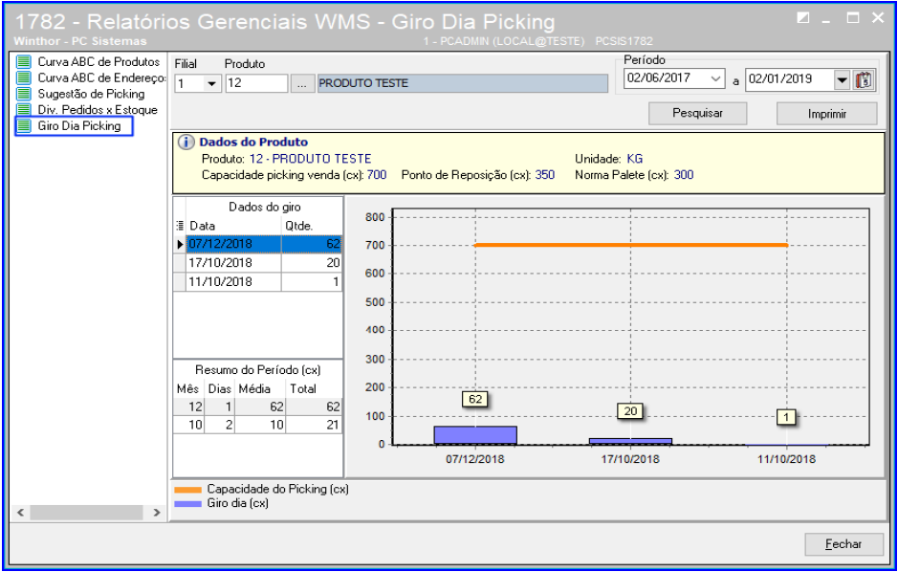Click orange Capacidade do Picking legend swatch
Viewport: 898px width, 572px height.
coord(187,490)
